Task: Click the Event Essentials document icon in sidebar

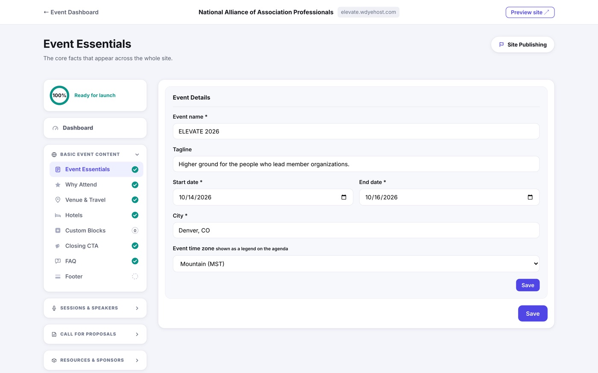Action: click(x=58, y=169)
